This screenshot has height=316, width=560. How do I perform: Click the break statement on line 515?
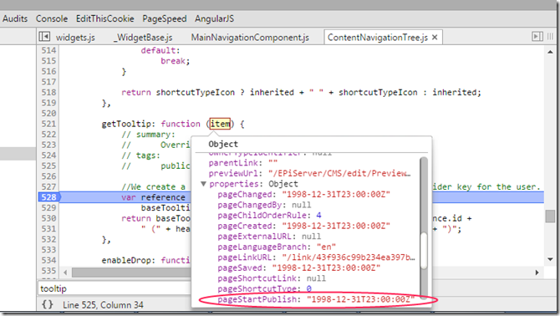point(175,61)
